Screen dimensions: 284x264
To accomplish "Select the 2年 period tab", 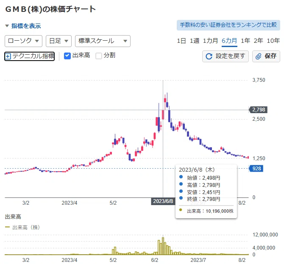I will click(x=258, y=41).
